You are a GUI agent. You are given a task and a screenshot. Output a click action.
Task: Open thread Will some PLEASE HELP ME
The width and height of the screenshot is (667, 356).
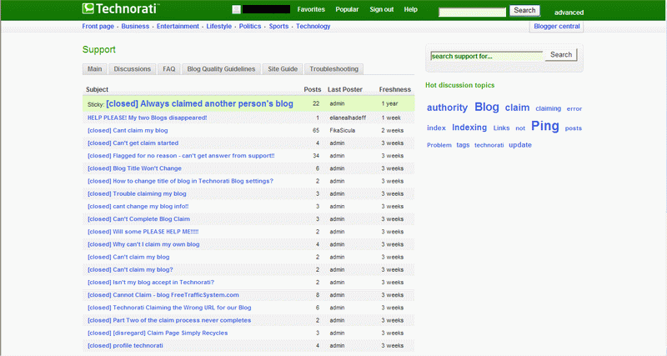(x=143, y=232)
